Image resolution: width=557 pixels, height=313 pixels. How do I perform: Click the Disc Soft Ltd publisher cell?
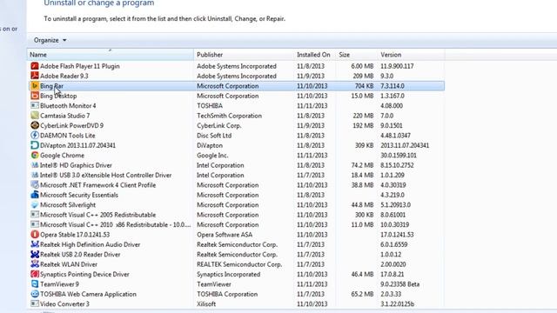[x=214, y=136]
